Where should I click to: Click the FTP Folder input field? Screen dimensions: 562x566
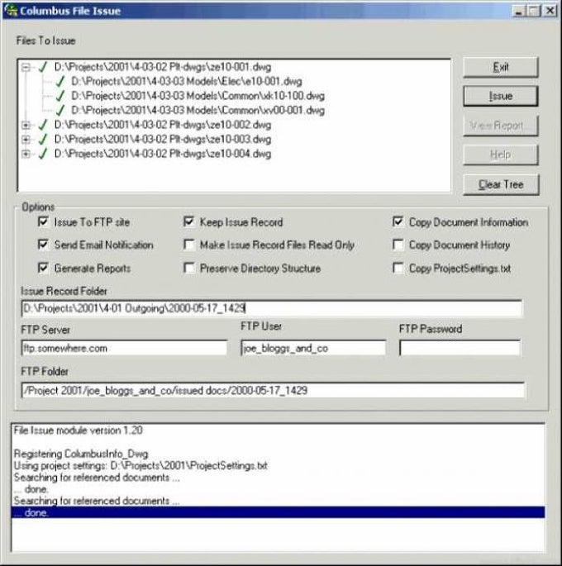pos(273,391)
